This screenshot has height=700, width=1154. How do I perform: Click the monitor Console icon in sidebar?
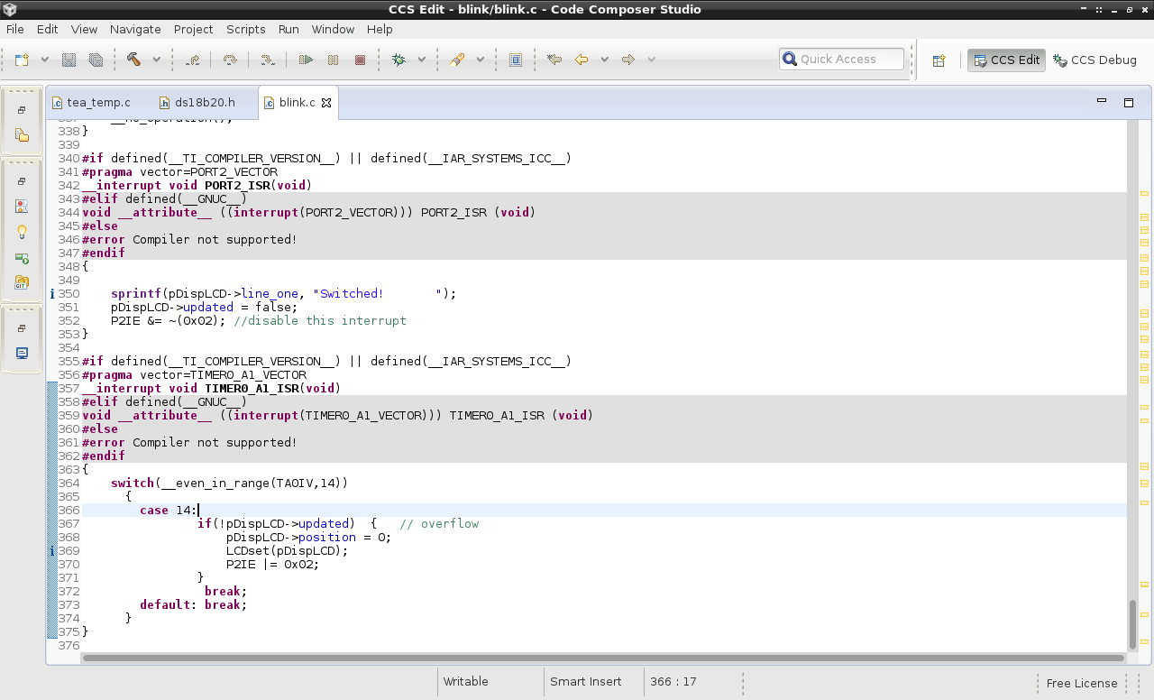(x=23, y=353)
